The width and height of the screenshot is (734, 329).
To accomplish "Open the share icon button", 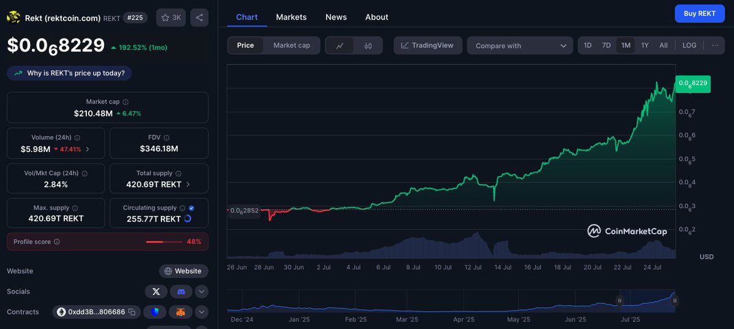I will tap(199, 18).
